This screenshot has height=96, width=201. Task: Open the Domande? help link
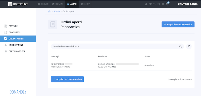(x=18, y=92)
